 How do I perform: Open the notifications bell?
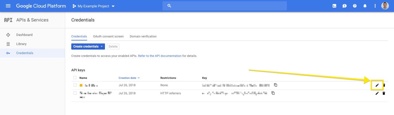pos(365,6)
